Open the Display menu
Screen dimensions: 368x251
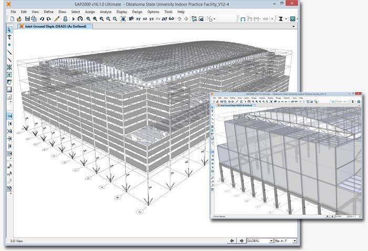(122, 12)
